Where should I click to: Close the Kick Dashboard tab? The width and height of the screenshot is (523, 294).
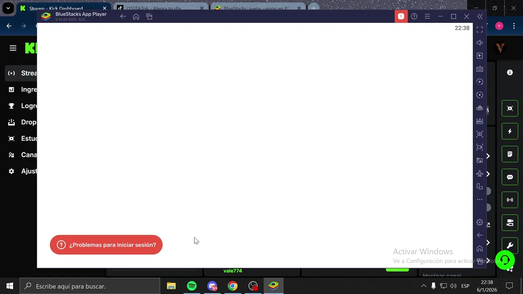pos(105,8)
